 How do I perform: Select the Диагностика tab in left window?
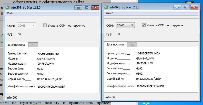pyautogui.click(x=16, y=44)
